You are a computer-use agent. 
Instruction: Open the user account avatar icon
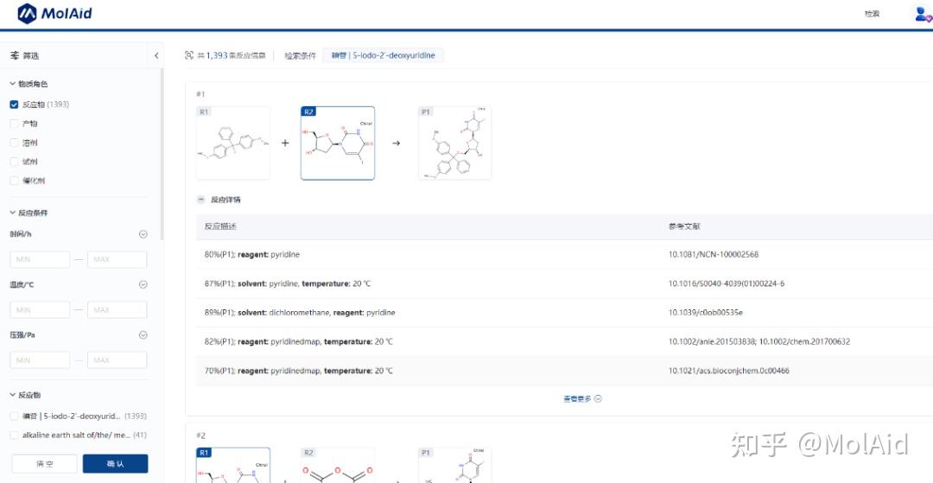(x=923, y=14)
